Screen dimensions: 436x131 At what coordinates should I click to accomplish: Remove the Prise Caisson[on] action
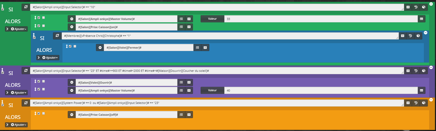[72, 27]
